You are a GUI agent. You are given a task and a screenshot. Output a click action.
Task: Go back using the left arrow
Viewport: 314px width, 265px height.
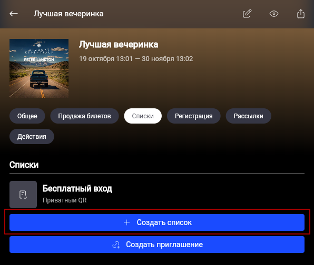point(14,14)
